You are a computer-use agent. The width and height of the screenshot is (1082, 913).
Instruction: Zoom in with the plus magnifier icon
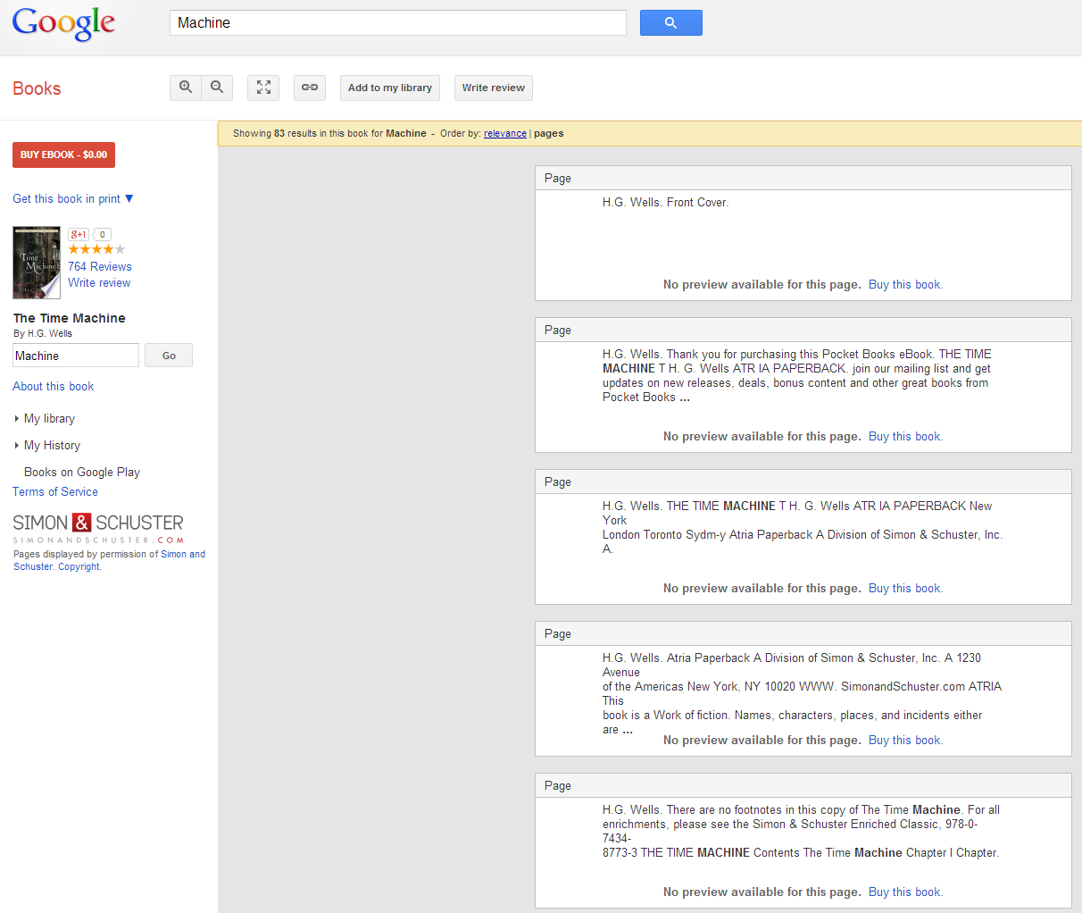coord(186,88)
